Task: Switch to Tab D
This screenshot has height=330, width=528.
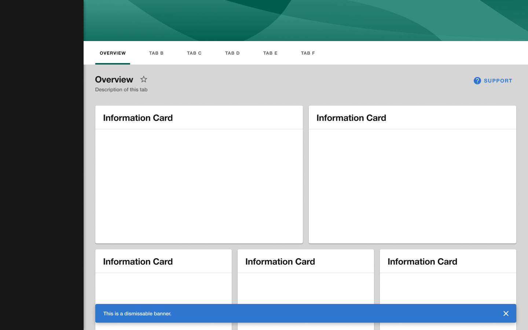Action: click(x=232, y=53)
